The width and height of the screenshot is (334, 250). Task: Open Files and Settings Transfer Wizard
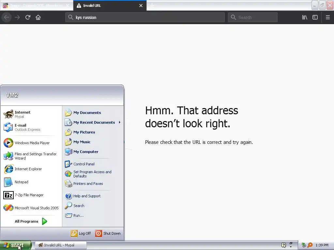click(x=31, y=156)
